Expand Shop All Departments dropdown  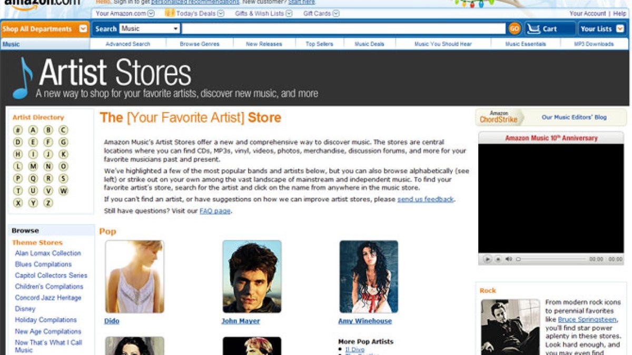[x=83, y=29]
